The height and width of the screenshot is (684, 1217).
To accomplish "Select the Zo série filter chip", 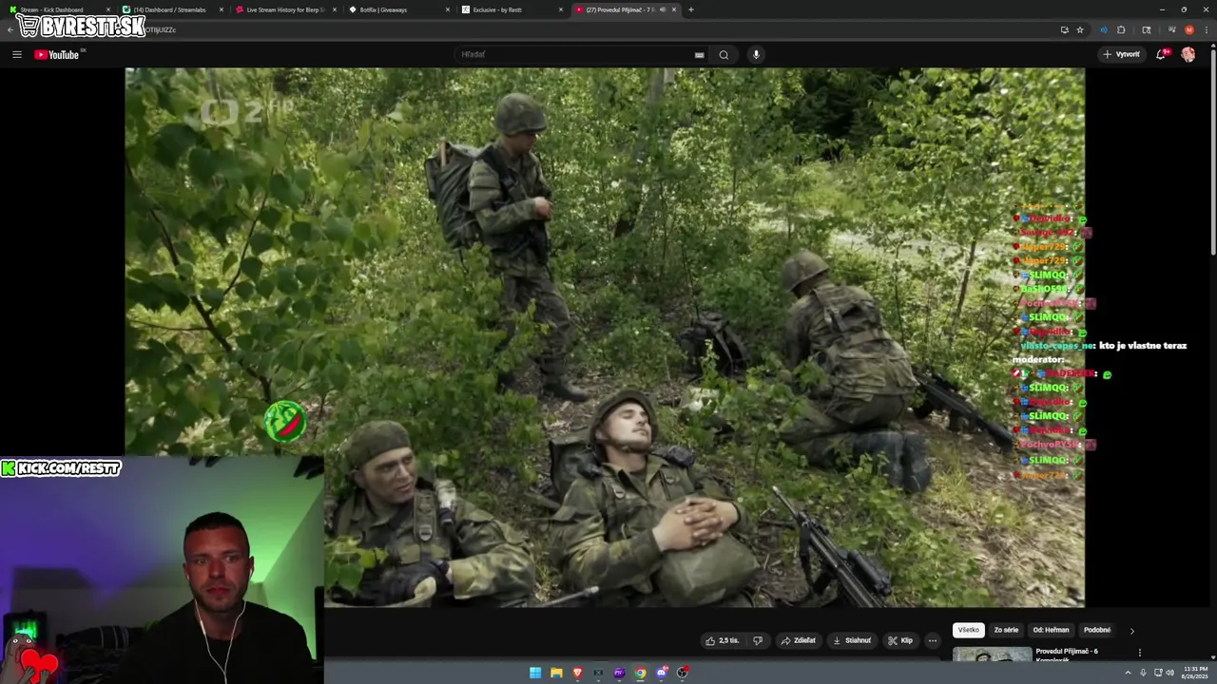I will 1006,630.
